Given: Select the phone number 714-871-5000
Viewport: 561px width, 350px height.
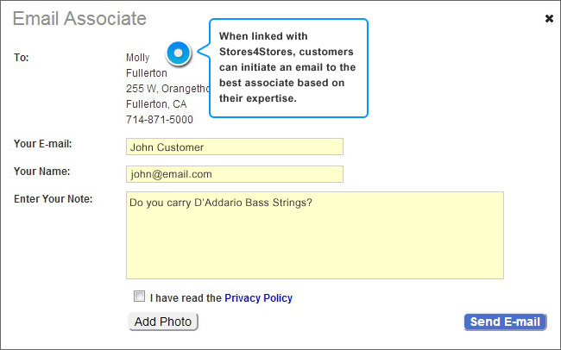Looking at the screenshot, I should coord(160,120).
